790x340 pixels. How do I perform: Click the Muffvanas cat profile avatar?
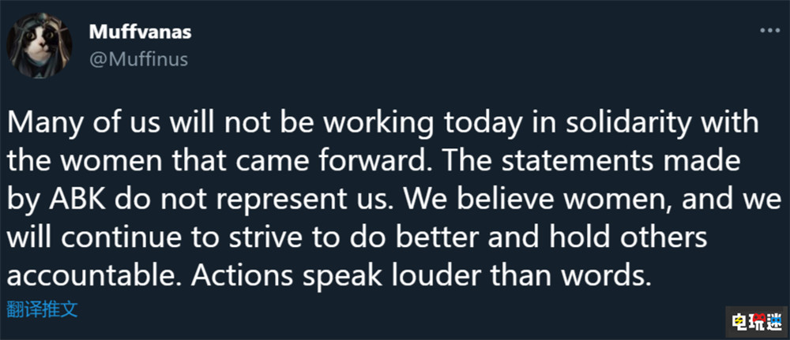tap(39, 46)
